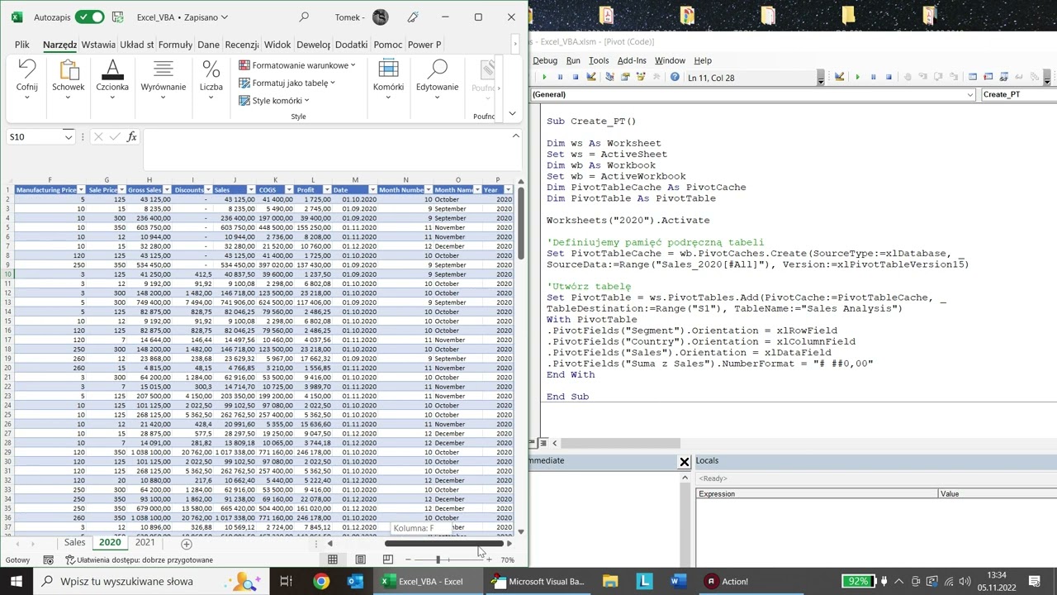Switch to Page Layout view icon
1057x595 pixels.
tap(360, 559)
